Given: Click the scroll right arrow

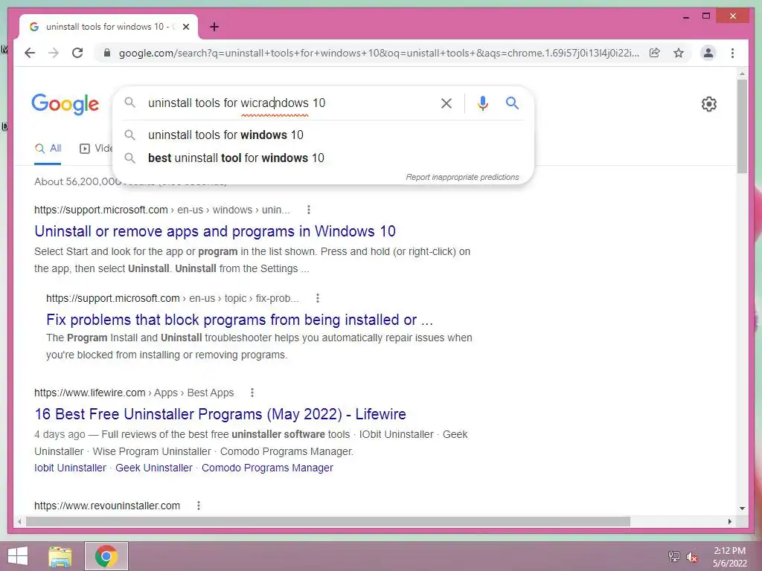Looking at the screenshot, I should pyautogui.click(x=729, y=521).
